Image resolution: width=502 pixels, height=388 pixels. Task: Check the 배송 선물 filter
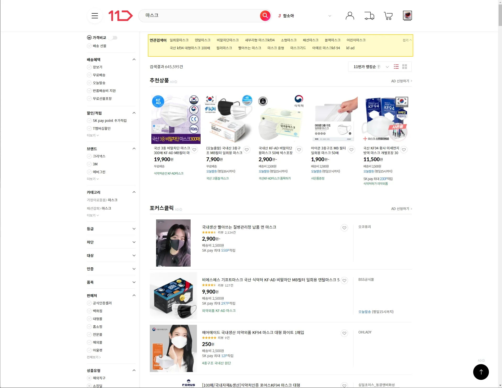tap(89, 46)
